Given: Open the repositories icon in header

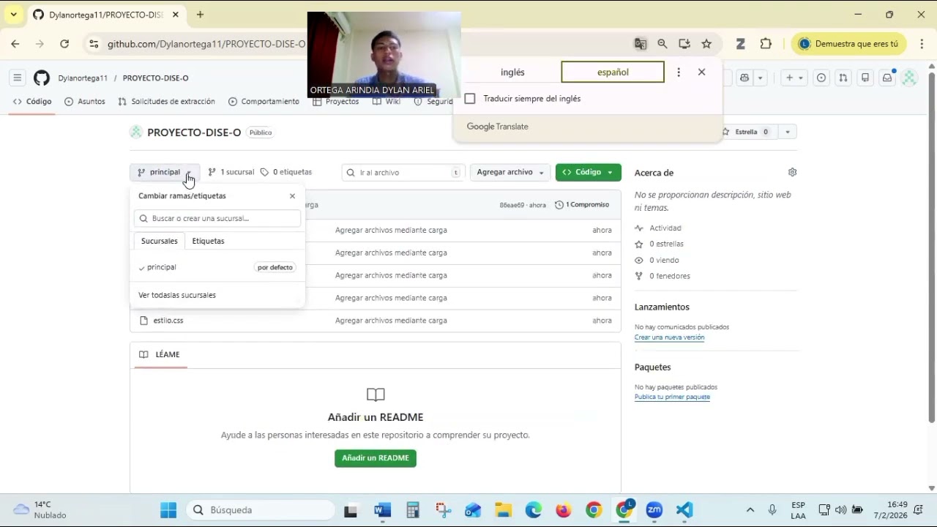Looking at the screenshot, I should (x=865, y=78).
